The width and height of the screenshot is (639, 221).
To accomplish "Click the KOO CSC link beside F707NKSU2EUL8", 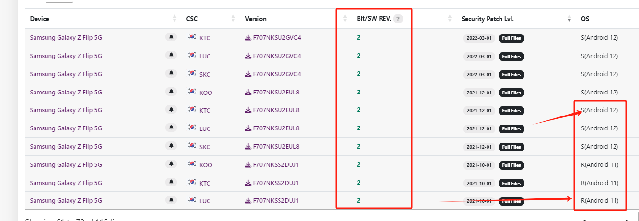I will coord(206,93).
